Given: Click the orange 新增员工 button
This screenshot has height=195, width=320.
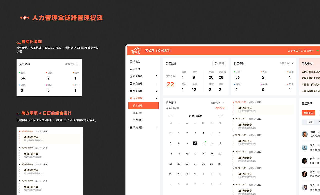Looking at the screenshot, I should tap(308, 113).
